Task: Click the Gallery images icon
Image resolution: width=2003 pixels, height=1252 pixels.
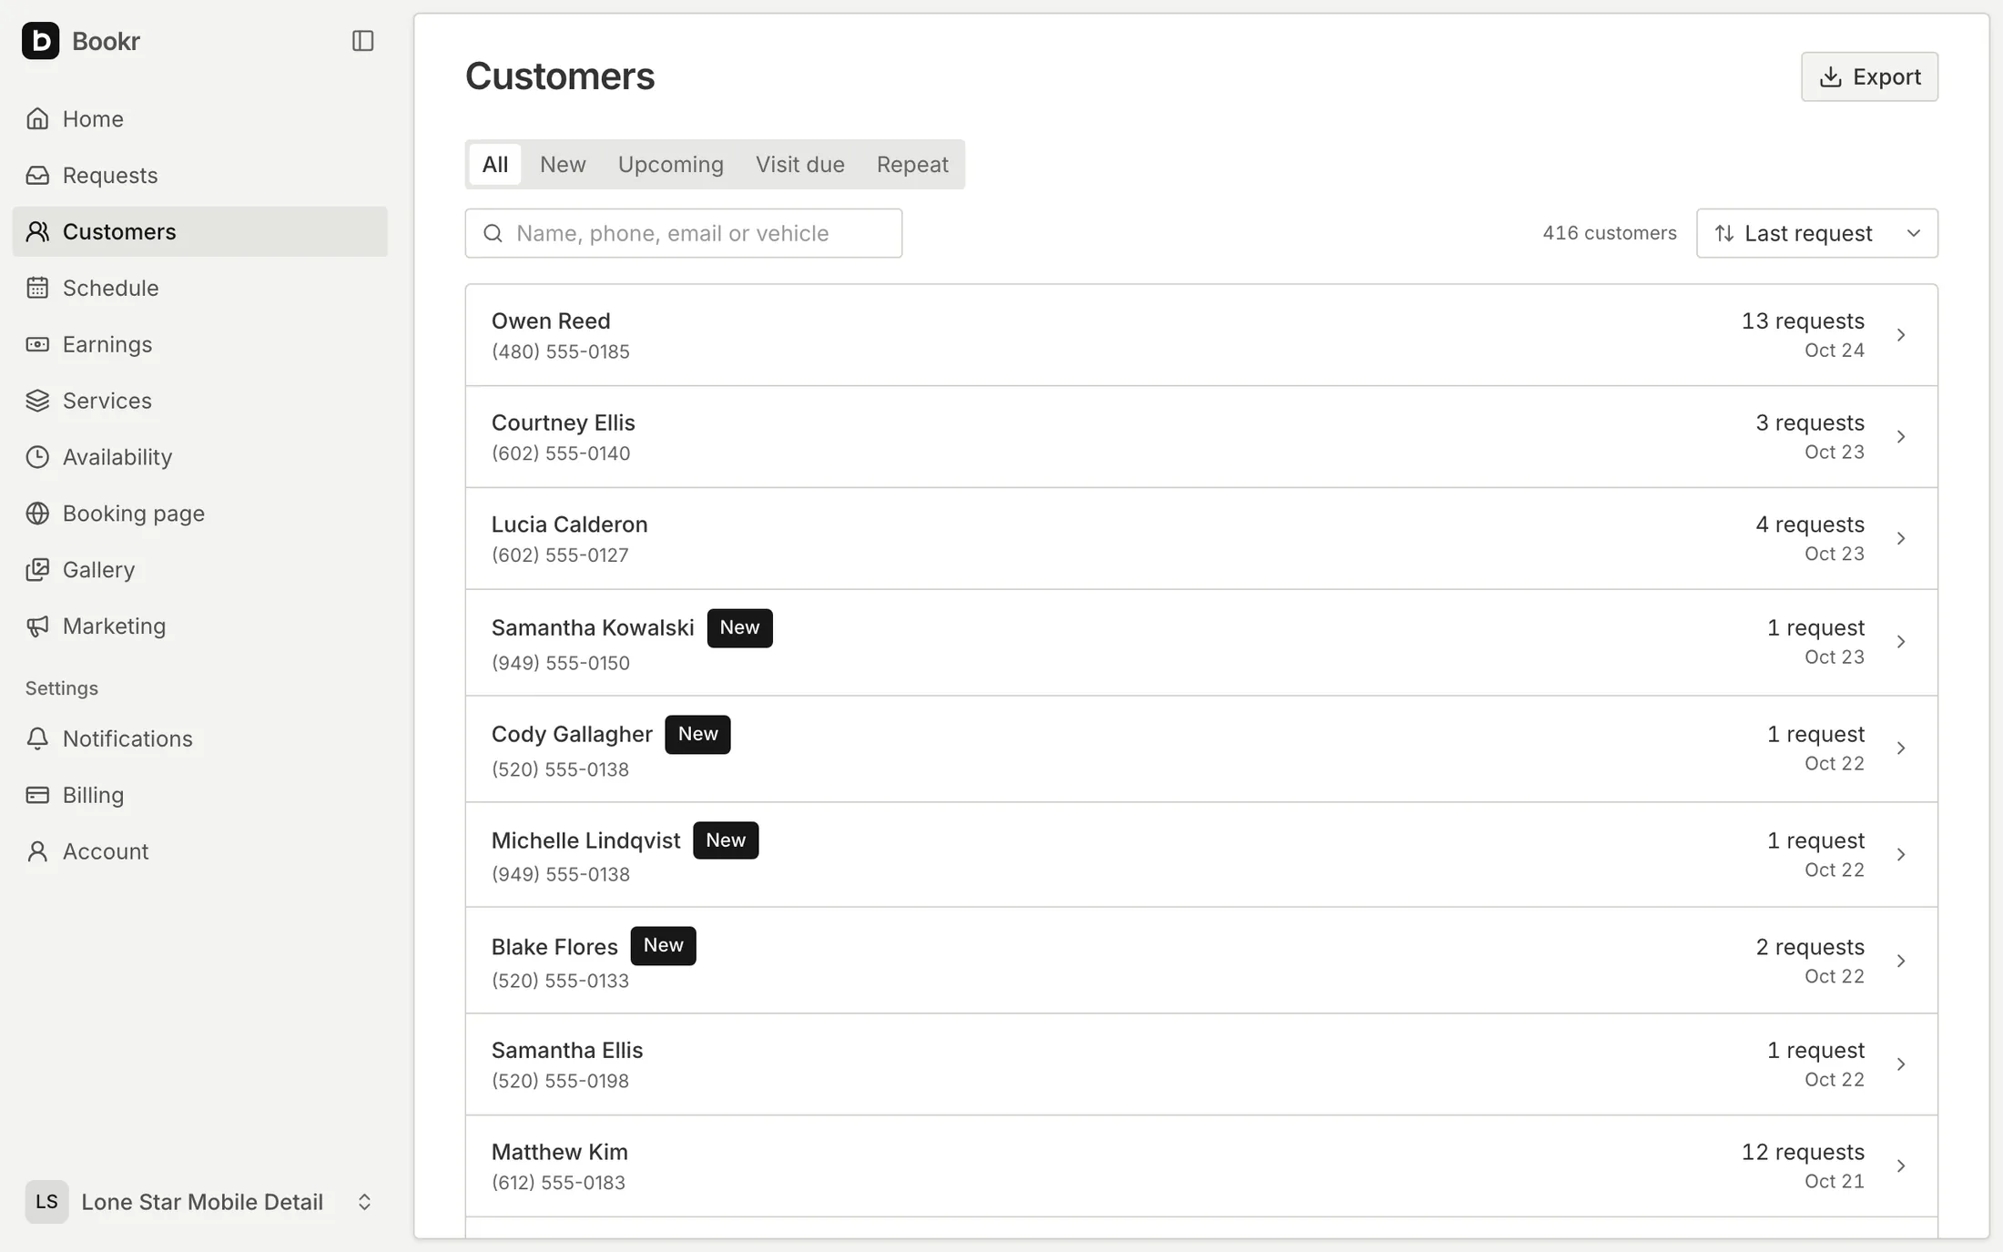Action: pyautogui.click(x=37, y=570)
